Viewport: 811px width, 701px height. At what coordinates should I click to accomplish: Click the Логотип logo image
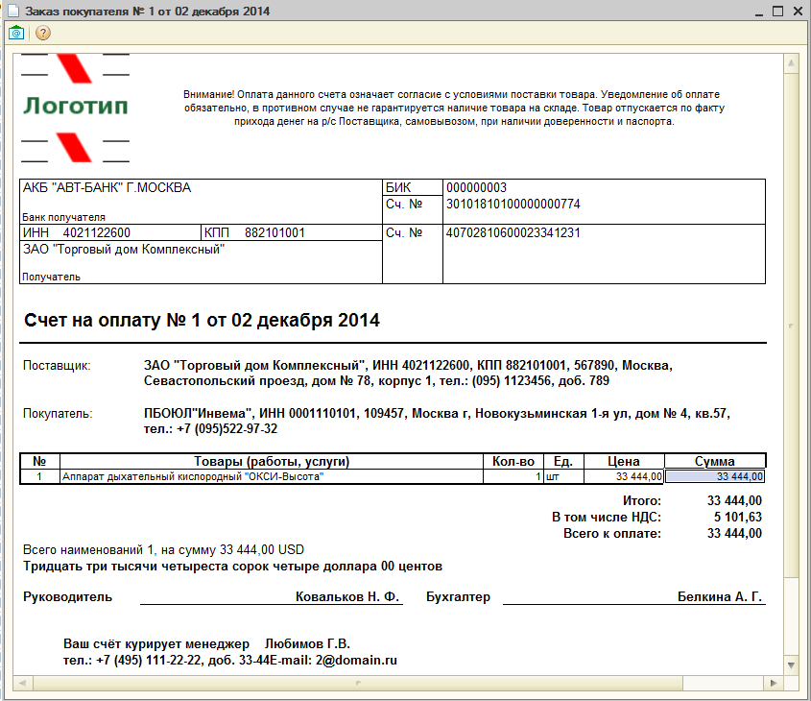pyautogui.click(x=75, y=108)
